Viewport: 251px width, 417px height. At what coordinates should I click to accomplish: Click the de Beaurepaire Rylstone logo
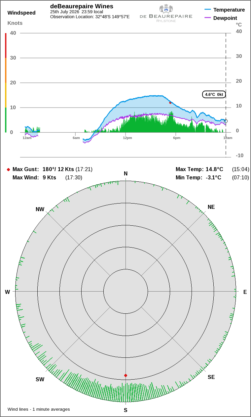pyautogui.click(x=166, y=13)
